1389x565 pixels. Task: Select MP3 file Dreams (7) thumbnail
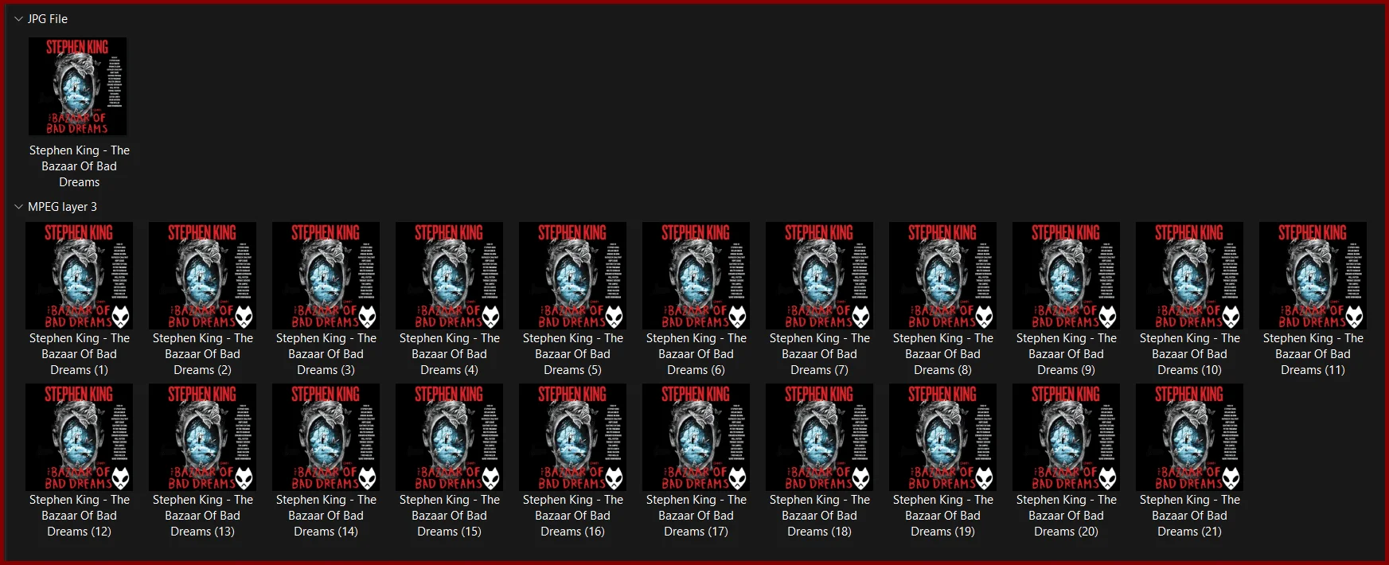[819, 275]
